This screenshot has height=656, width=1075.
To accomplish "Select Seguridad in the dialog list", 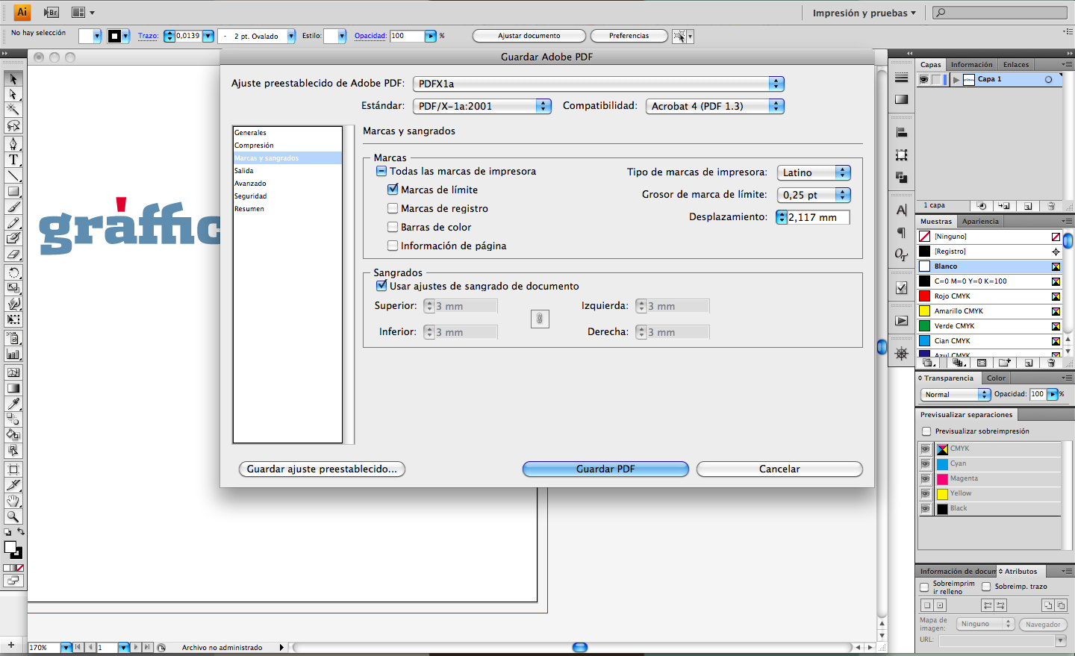I will 287,196.
